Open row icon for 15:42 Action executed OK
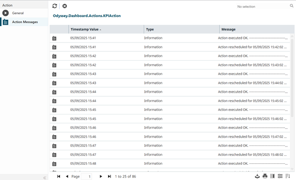The height and width of the screenshot is (180, 296). [54, 56]
